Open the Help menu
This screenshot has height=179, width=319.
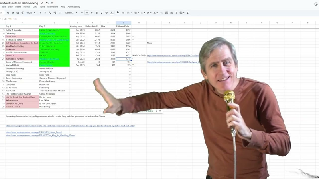point(63,7)
